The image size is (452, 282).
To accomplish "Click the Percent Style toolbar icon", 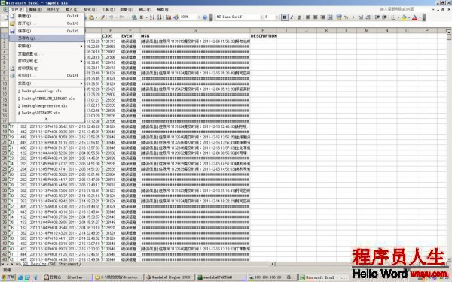I will [x=346, y=17].
